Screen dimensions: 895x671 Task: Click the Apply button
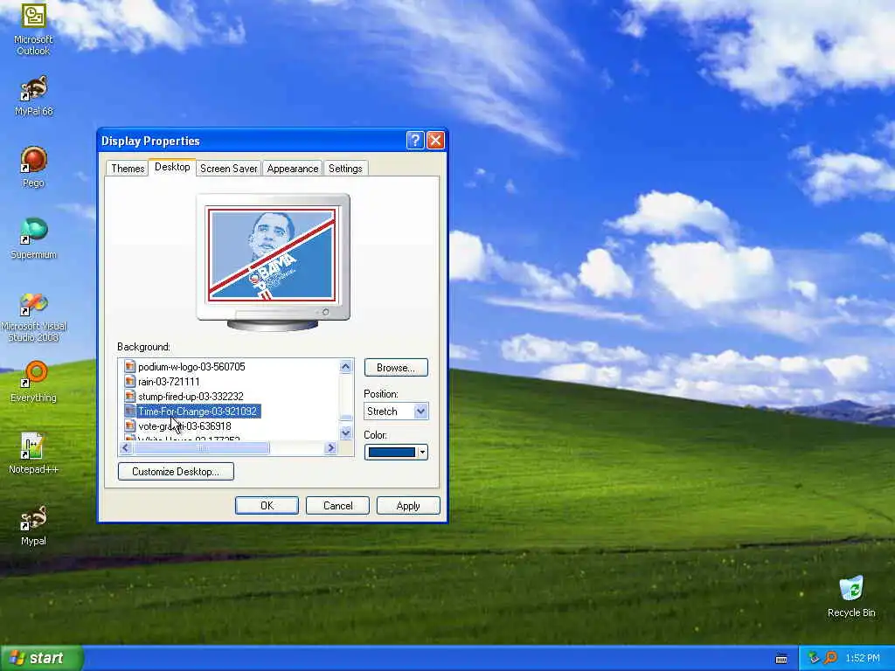(x=408, y=506)
